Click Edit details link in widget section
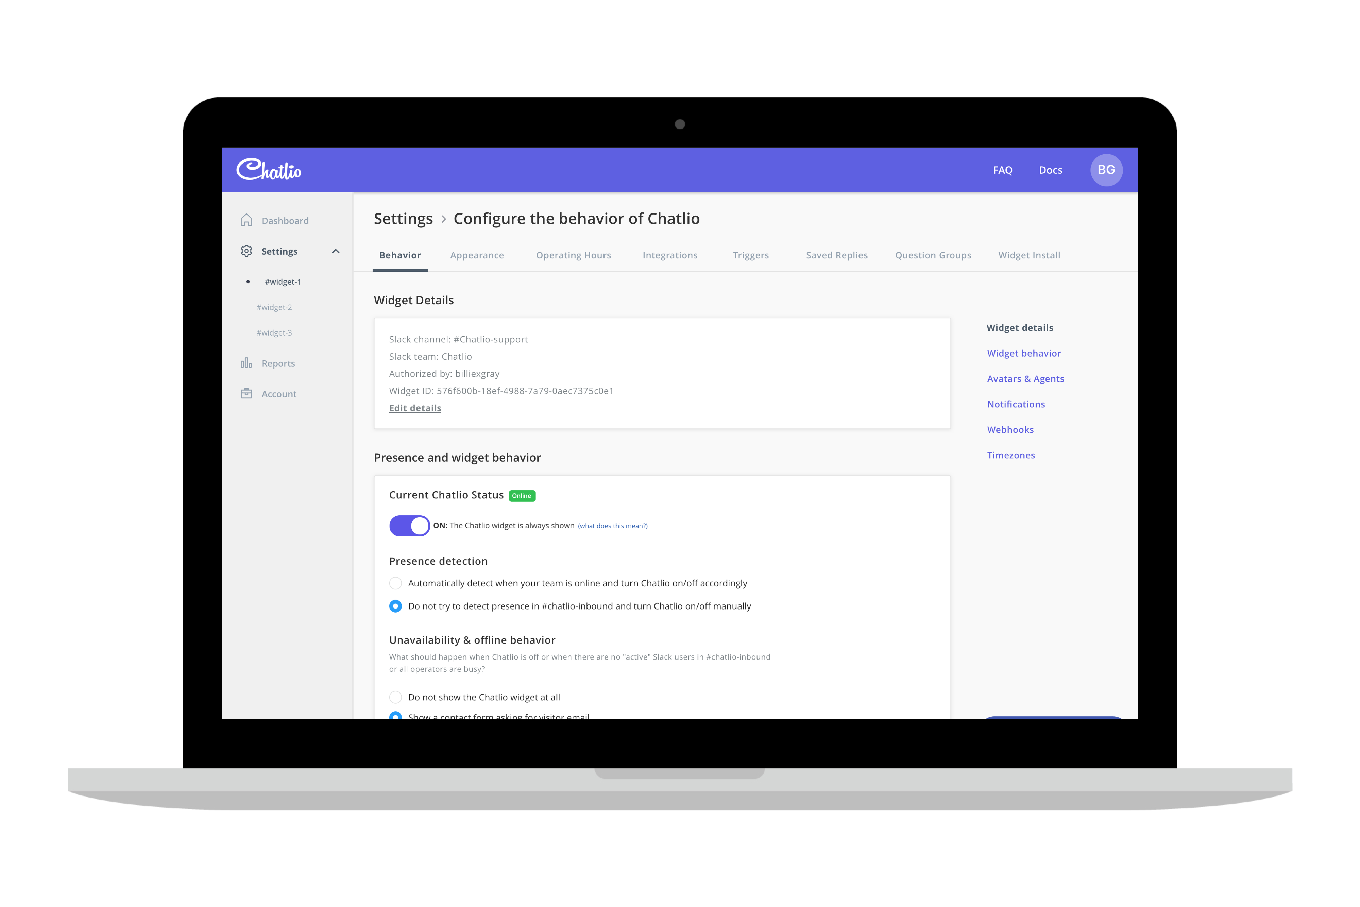Screen dimensions: 1360x907 point(415,408)
